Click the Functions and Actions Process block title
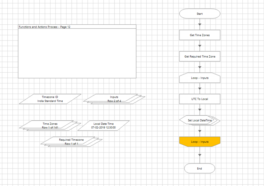Screen dimensions: 264x186 tap(44, 27)
